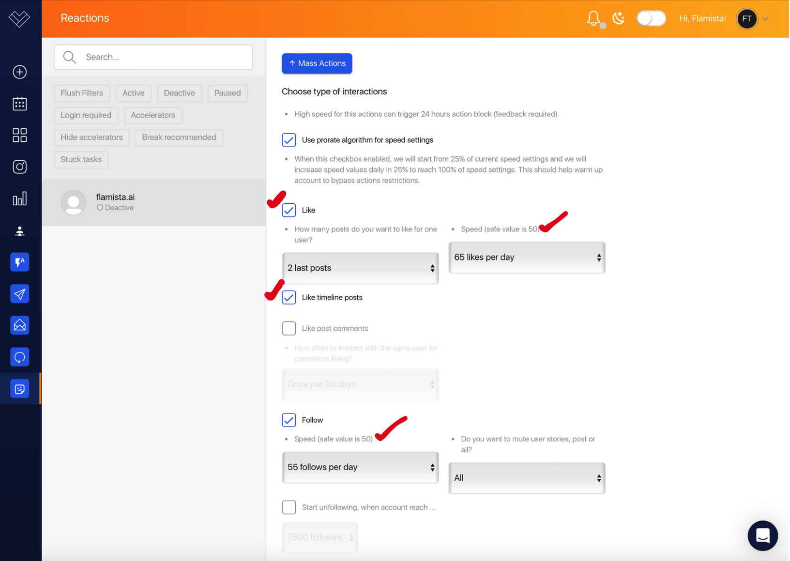Click the plus circle sidebar icon

coord(20,72)
